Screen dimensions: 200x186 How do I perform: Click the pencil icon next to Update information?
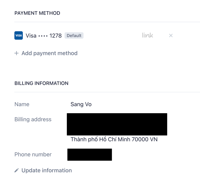(x=17, y=171)
